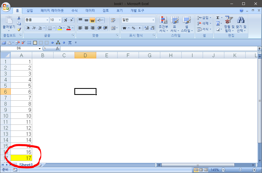The image size is (262, 173).
Task: Click the 서식 cells format button
Action: 204,29
